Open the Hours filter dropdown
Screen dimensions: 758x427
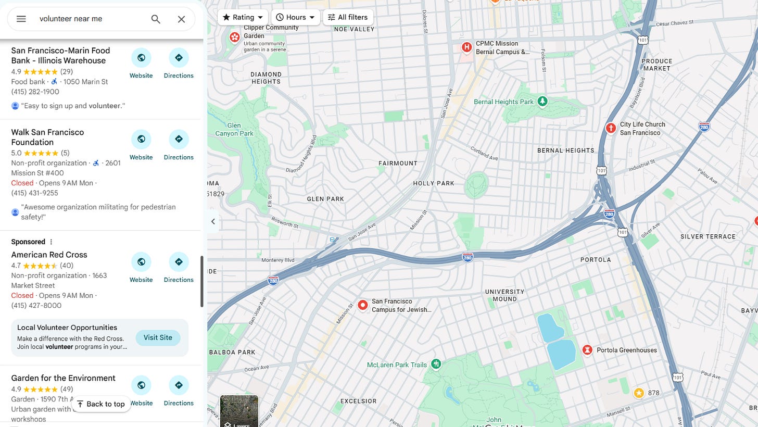tap(296, 17)
